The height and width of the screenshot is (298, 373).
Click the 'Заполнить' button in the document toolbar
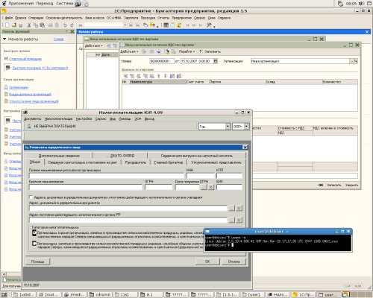point(213,51)
